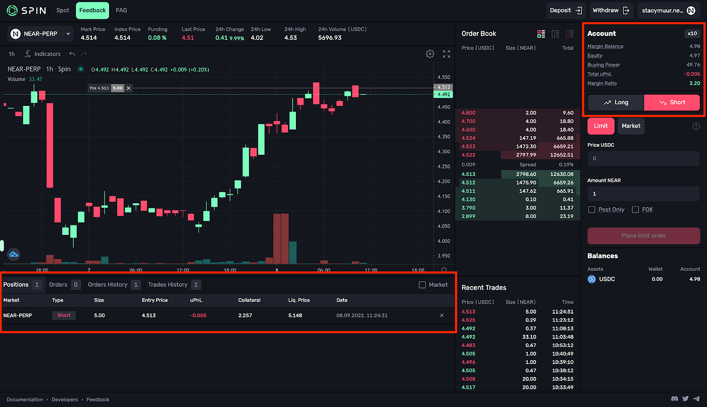Click the NEAR icon in market selector
The width and height of the screenshot is (707, 407).
16,34
